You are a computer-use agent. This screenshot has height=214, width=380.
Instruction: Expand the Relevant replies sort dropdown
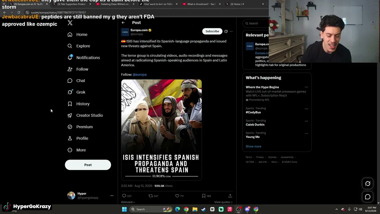coord(128,202)
